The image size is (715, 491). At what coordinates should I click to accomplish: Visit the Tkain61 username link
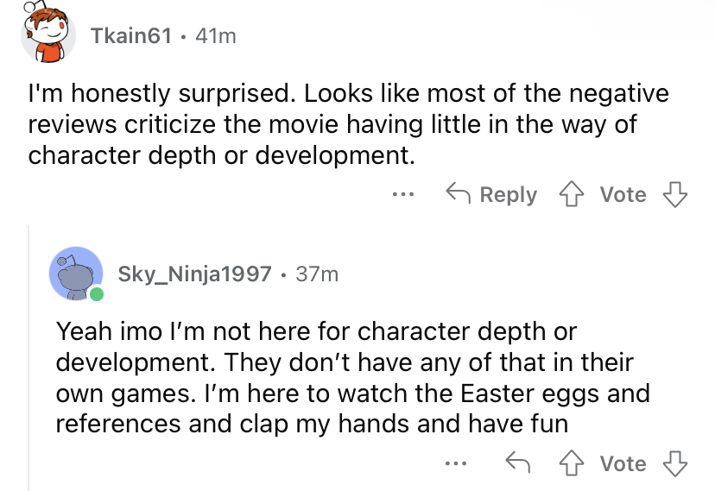click(x=131, y=35)
